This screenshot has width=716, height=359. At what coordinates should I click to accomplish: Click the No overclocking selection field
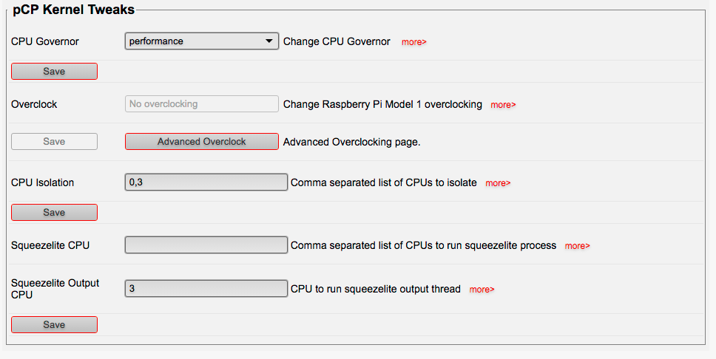point(201,104)
